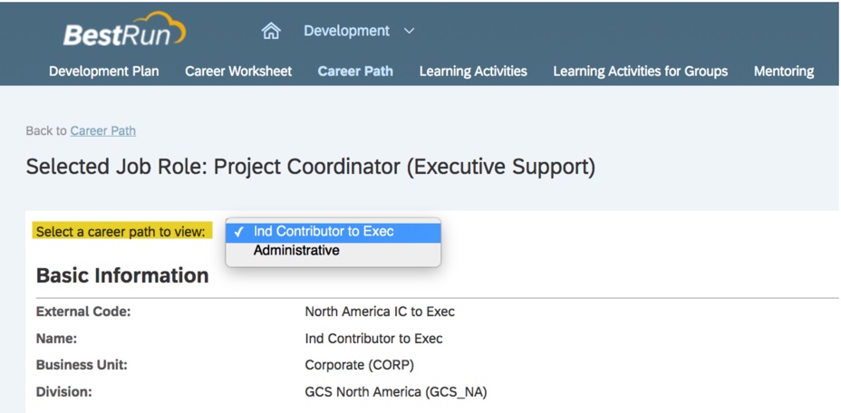
Task: Expand the Development module chevron
Action: [x=409, y=31]
